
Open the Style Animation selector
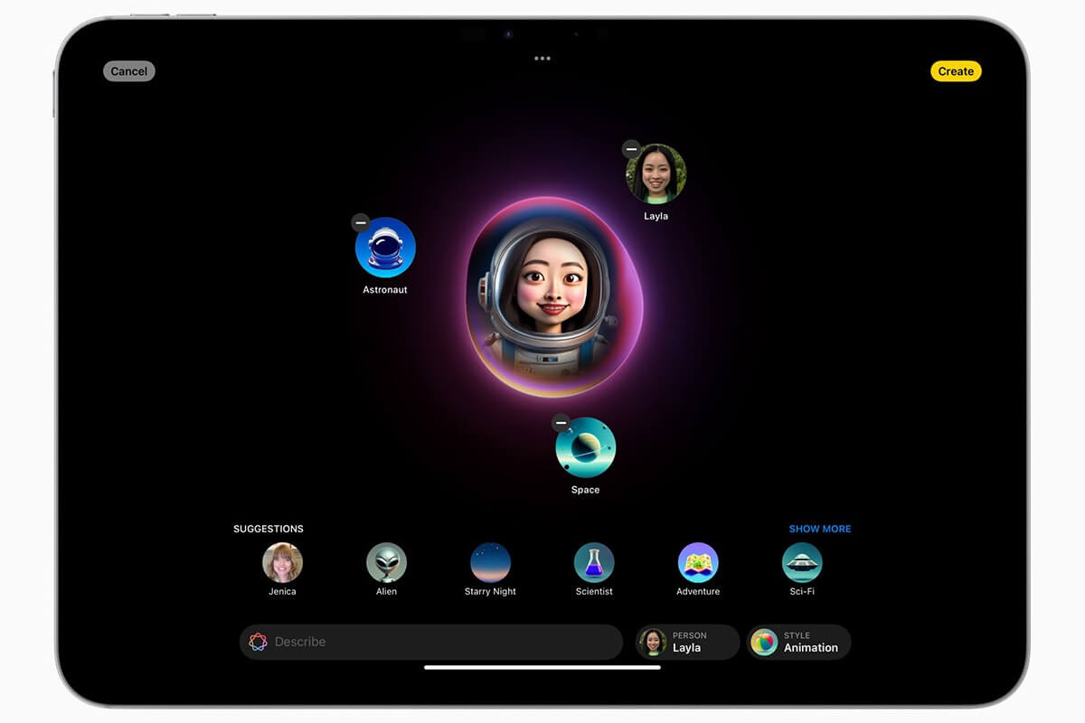tap(798, 642)
